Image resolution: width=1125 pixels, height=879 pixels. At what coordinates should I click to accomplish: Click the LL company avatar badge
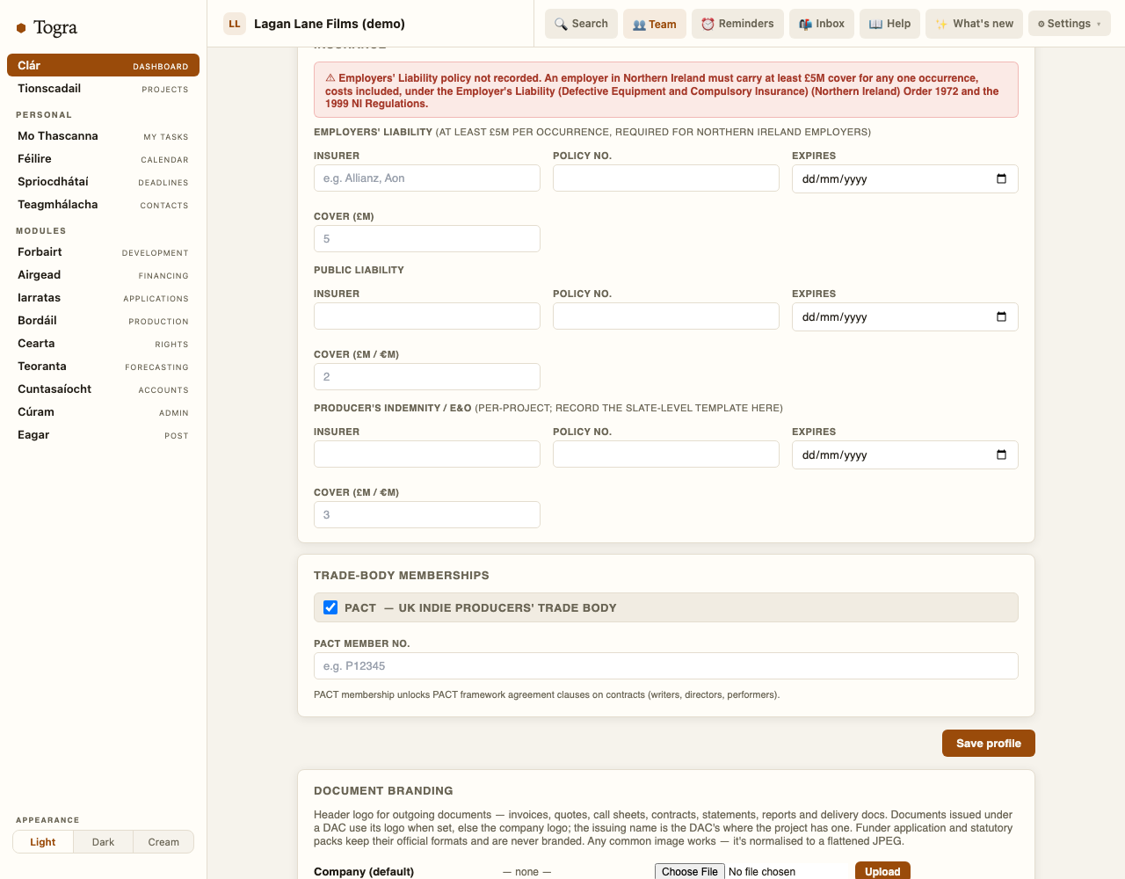235,24
